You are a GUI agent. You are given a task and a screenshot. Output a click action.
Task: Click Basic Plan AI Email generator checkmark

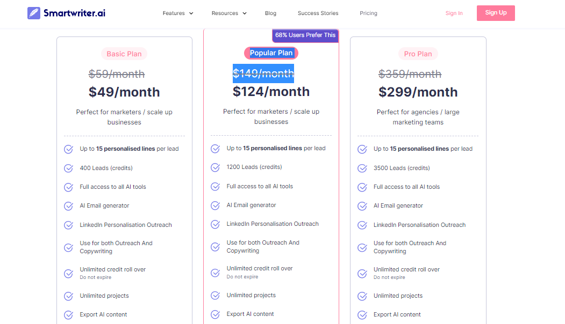(x=68, y=206)
